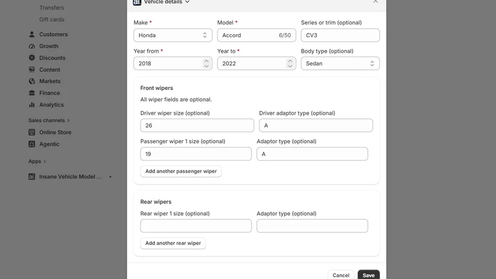Open the Discounts section
The width and height of the screenshot is (496, 279).
(x=52, y=58)
